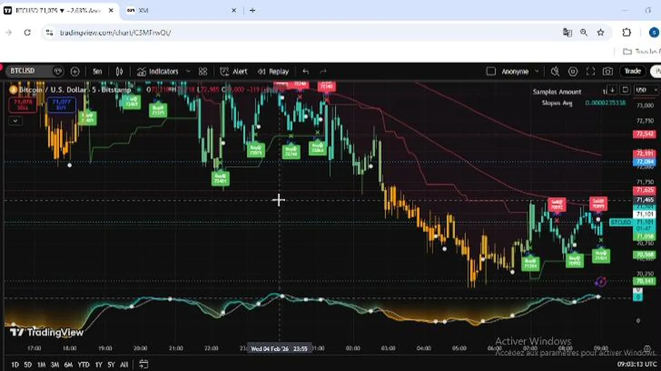Select the 3M date range

tap(55, 365)
